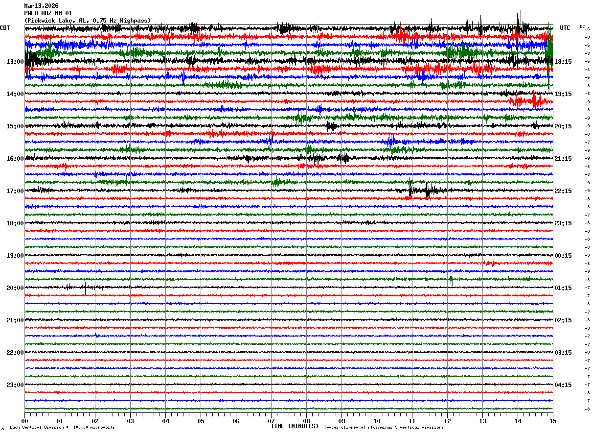Click the 18:15 UTC row label
Image resolution: width=592 pixels, height=434 pixels.
[x=563, y=62]
